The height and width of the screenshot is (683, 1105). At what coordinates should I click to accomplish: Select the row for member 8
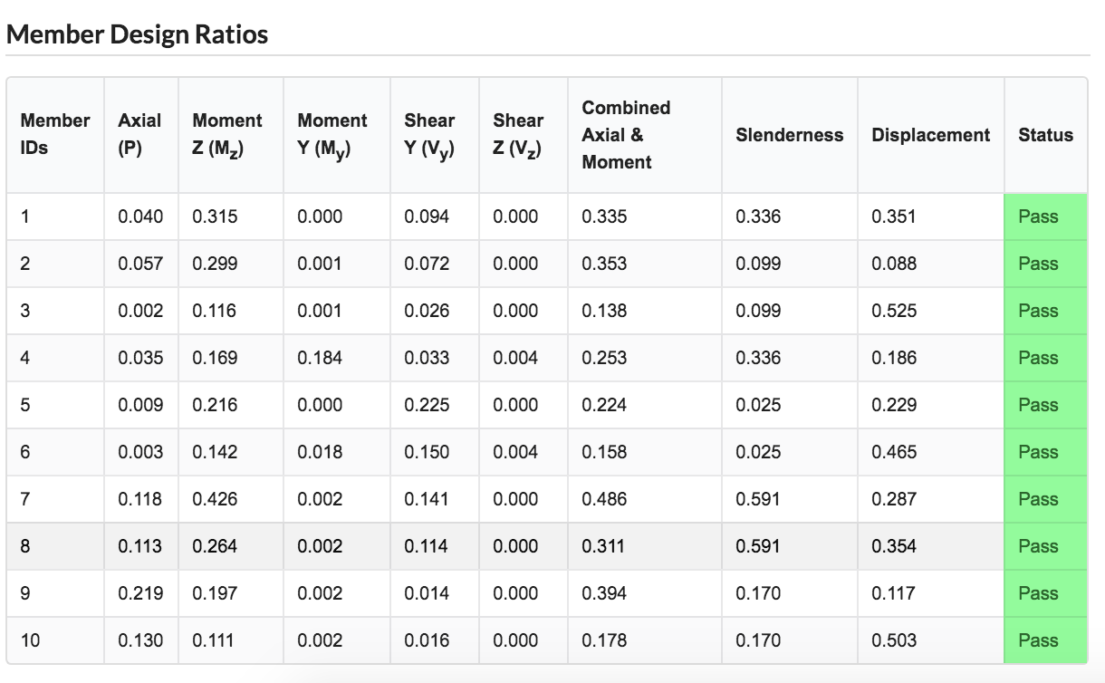547,546
